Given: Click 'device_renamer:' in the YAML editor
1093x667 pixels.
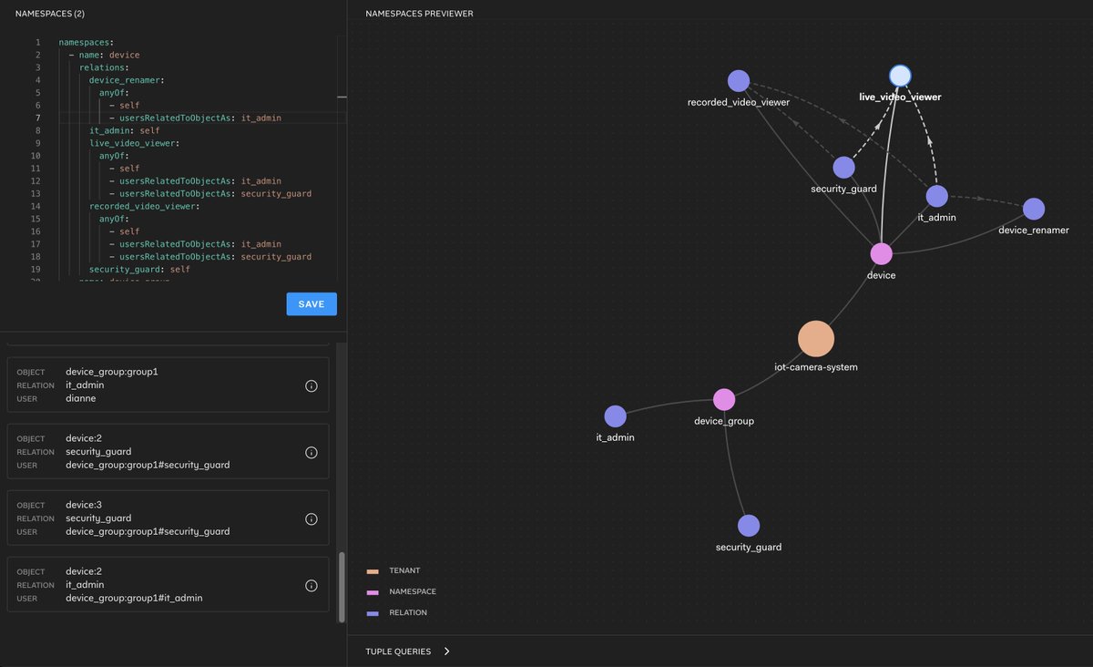Looking at the screenshot, I should [x=127, y=80].
